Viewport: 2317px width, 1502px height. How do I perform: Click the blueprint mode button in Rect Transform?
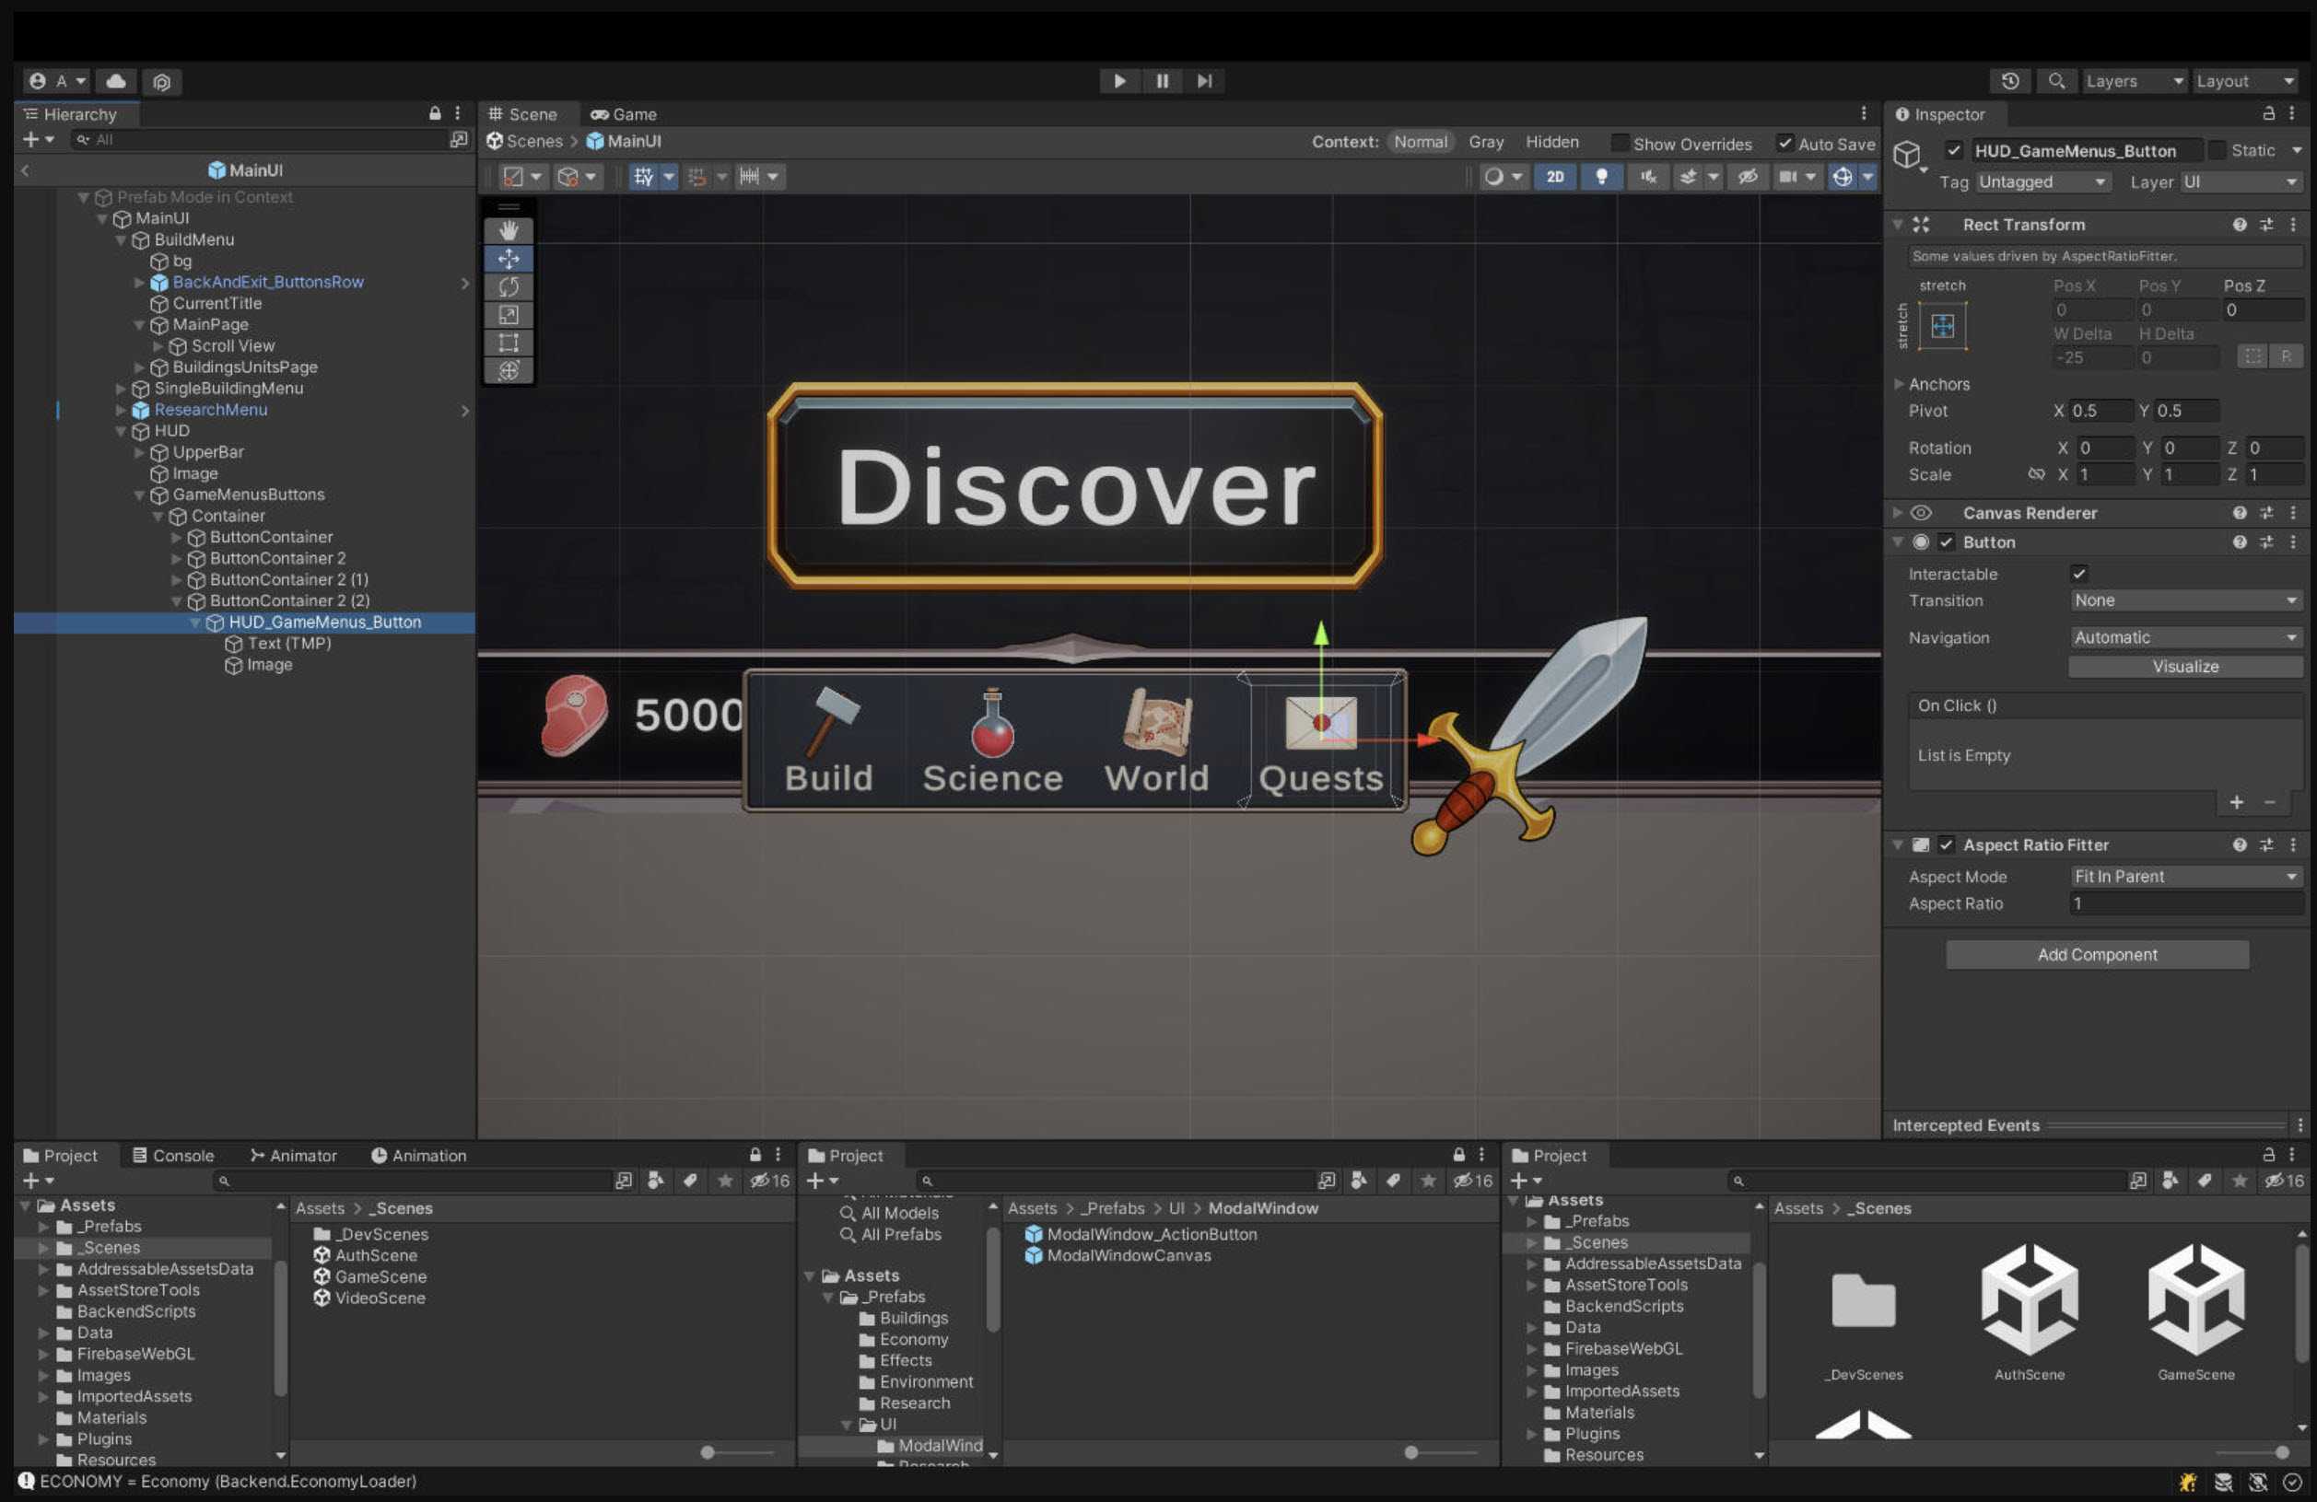click(2253, 357)
